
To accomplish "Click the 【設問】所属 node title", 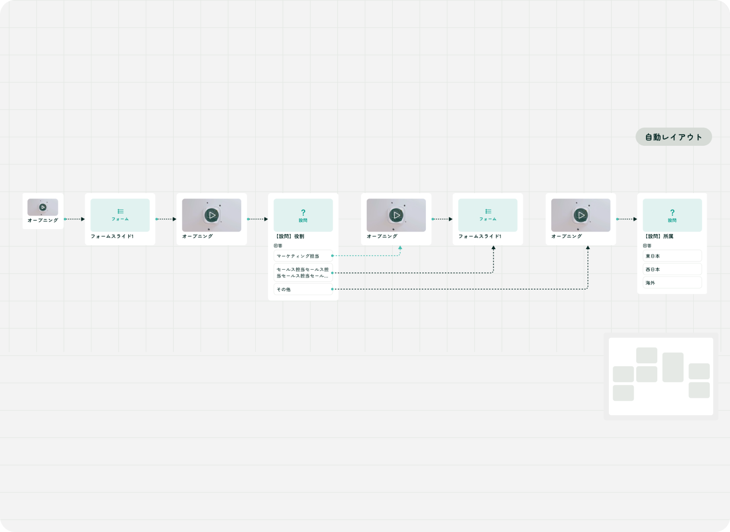I will coord(659,236).
